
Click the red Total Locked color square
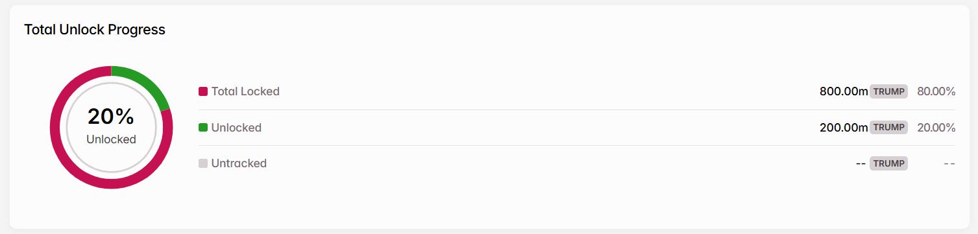pos(202,91)
